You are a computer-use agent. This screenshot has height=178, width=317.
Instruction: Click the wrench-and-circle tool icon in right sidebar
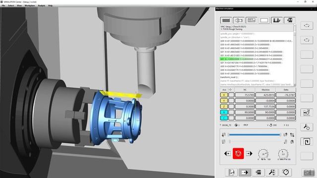[307, 127]
